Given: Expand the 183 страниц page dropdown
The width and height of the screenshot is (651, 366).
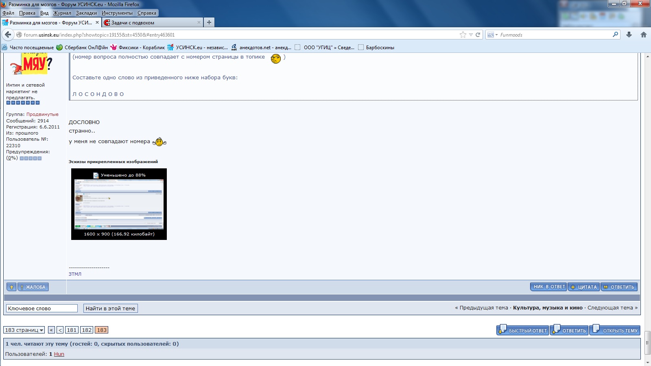Looking at the screenshot, I should [24, 330].
